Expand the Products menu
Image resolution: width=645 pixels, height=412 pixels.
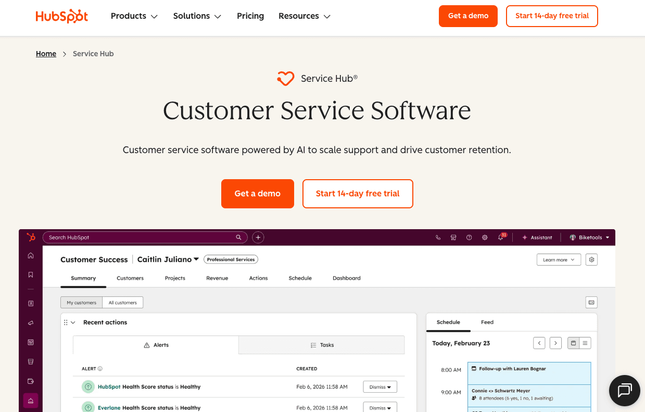pos(134,16)
